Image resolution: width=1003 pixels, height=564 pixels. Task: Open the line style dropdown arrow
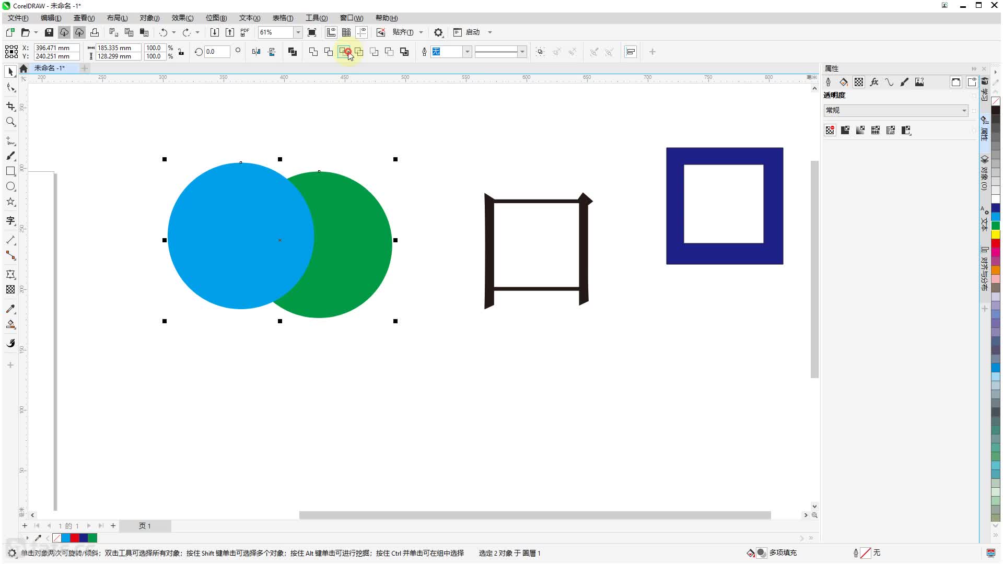(522, 52)
